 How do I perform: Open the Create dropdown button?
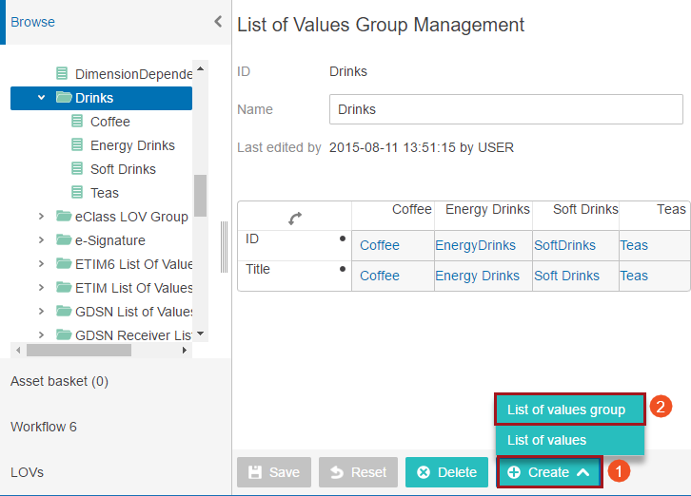point(549,472)
